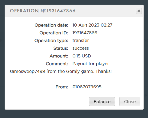Click the Status label

click(61, 48)
